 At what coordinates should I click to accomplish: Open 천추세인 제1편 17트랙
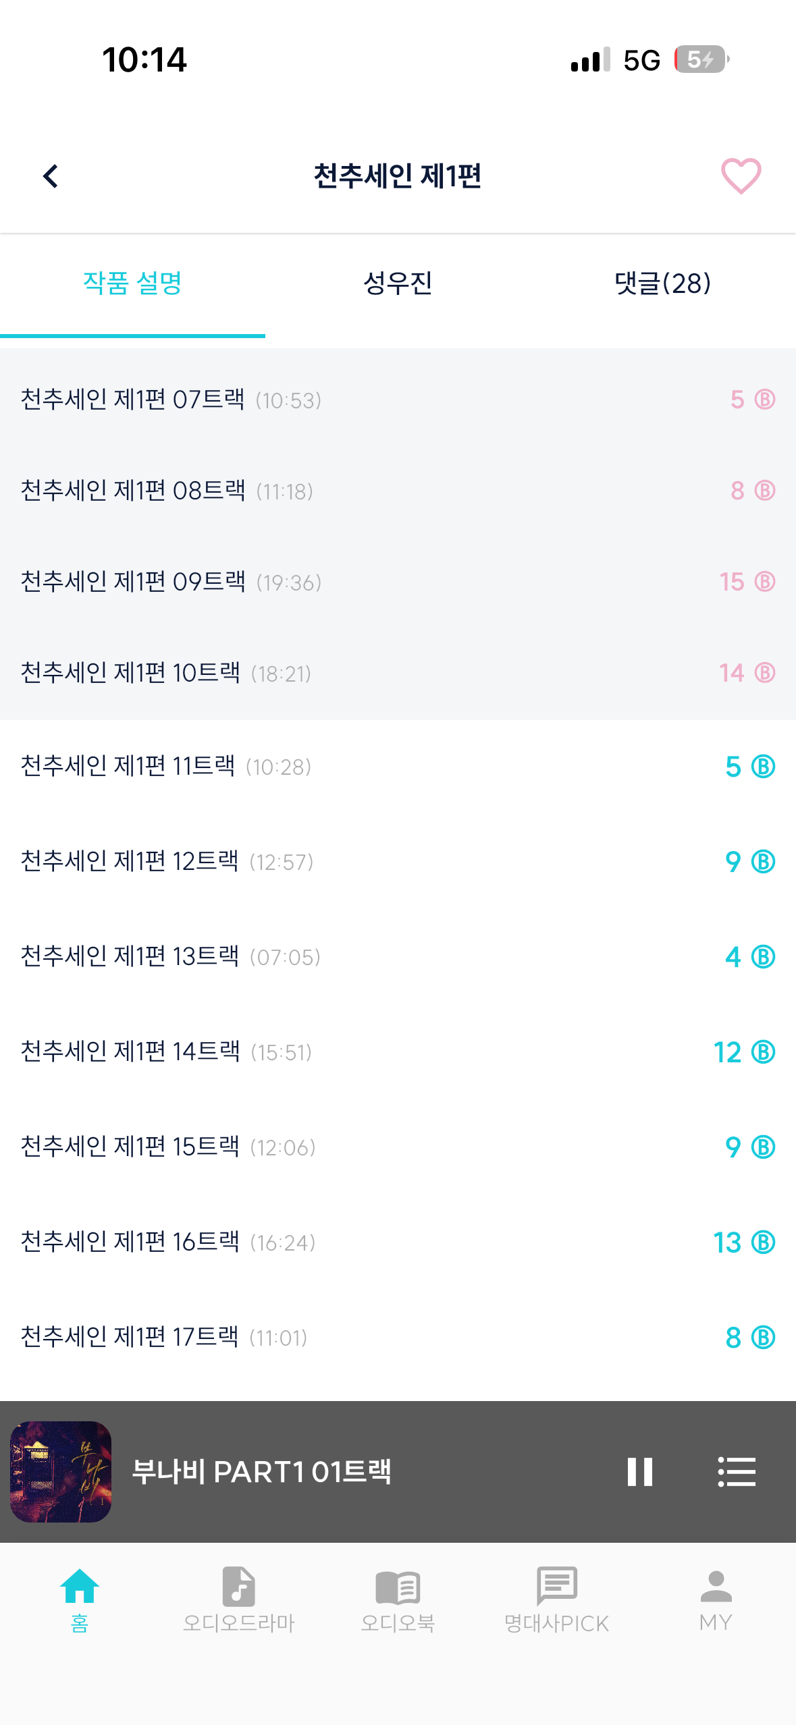(398, 1338)
